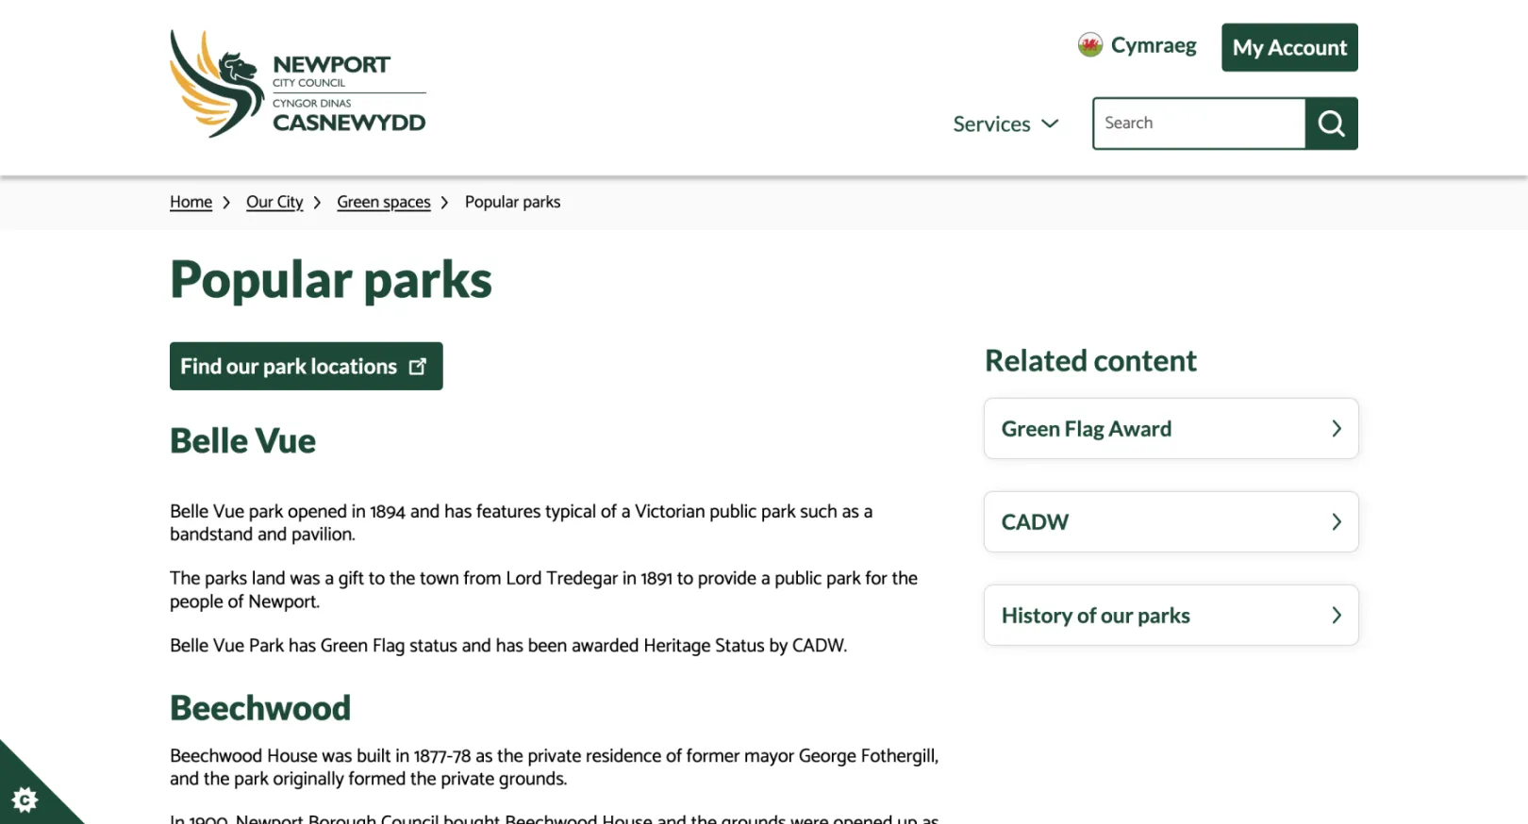This screenshot has width=1528, height=824.
Task: Click the Welsh flag icon
Action: pos(1089,45)
